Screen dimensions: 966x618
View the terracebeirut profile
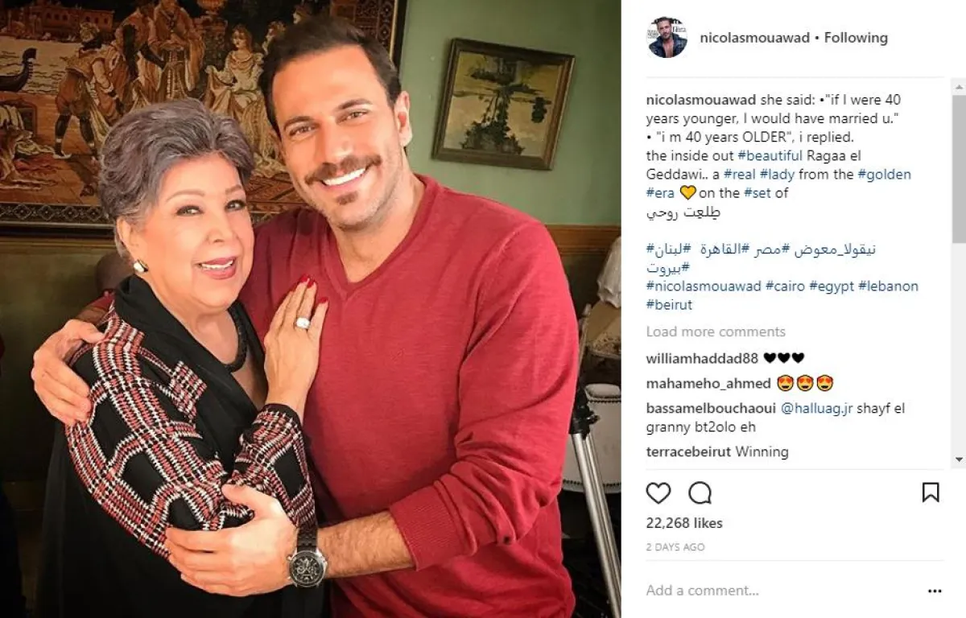pyautogui.click(x=688, y=451)
